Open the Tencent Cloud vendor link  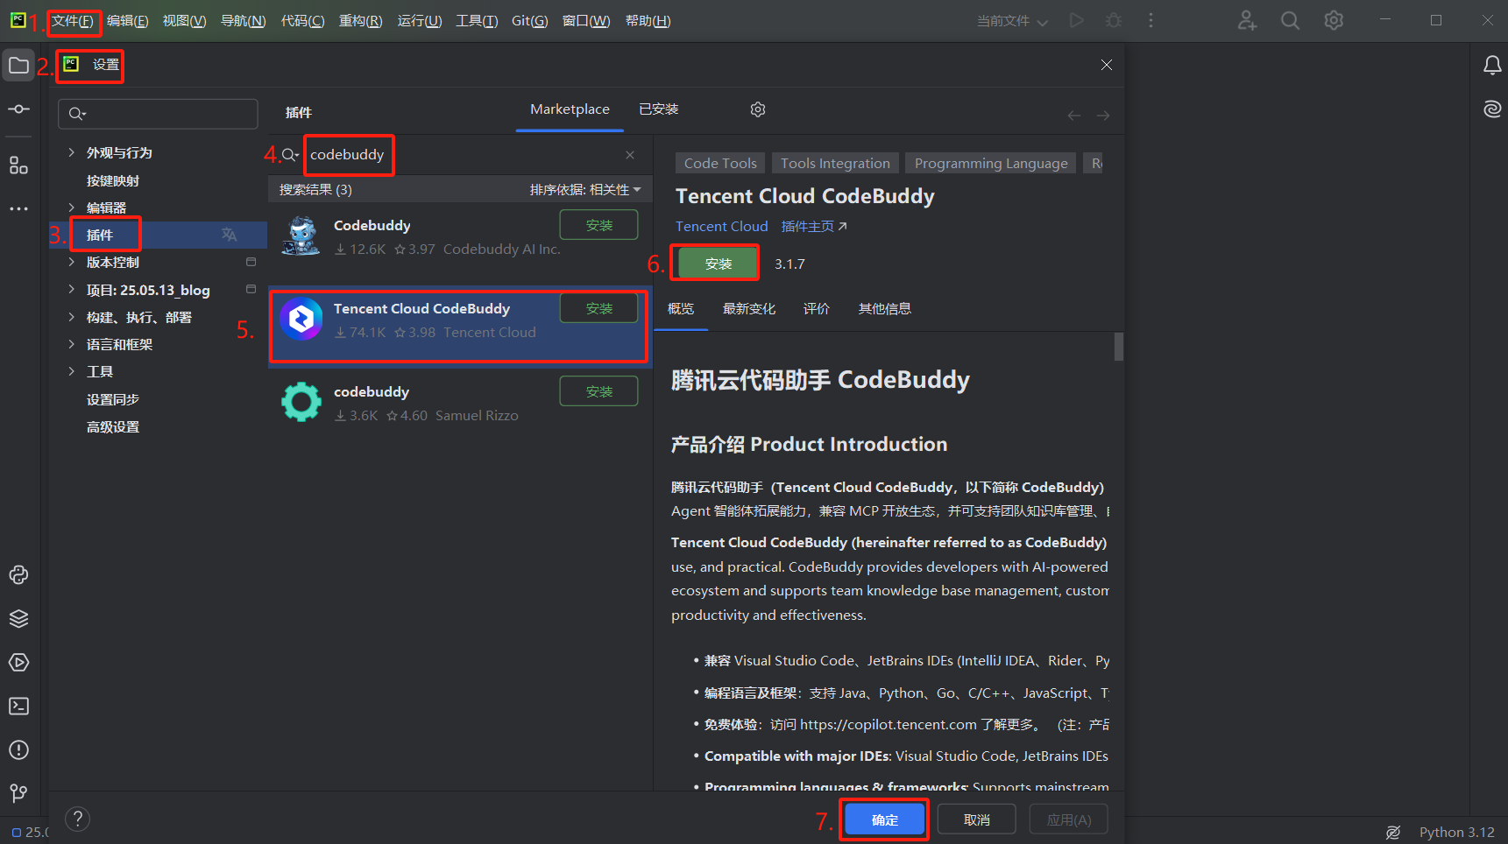click(721, 227)
